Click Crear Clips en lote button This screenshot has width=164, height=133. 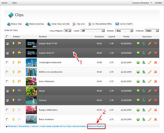point(58,24)
